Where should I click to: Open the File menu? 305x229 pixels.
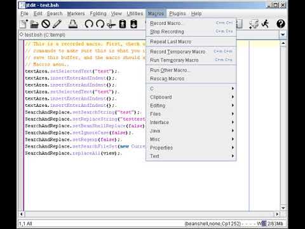[x=24, y=13]
